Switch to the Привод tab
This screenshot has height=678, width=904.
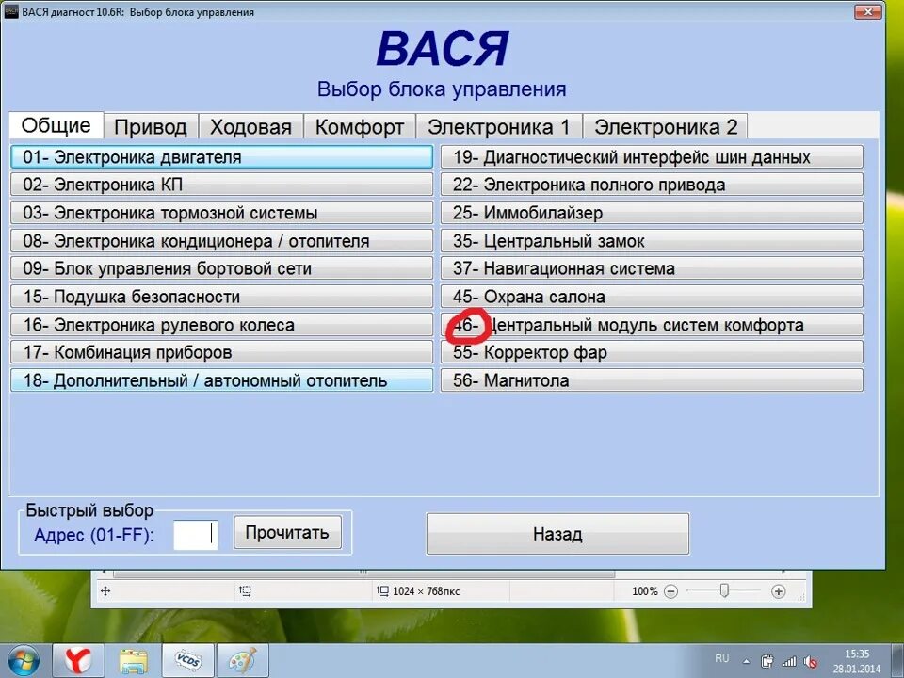(x=151, y=127)
